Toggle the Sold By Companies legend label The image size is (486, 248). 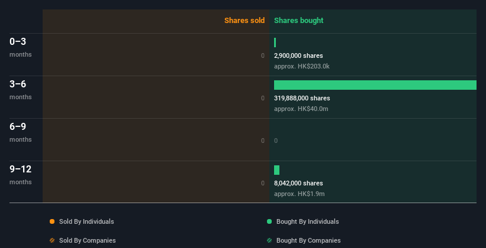[x=88, y=240]
